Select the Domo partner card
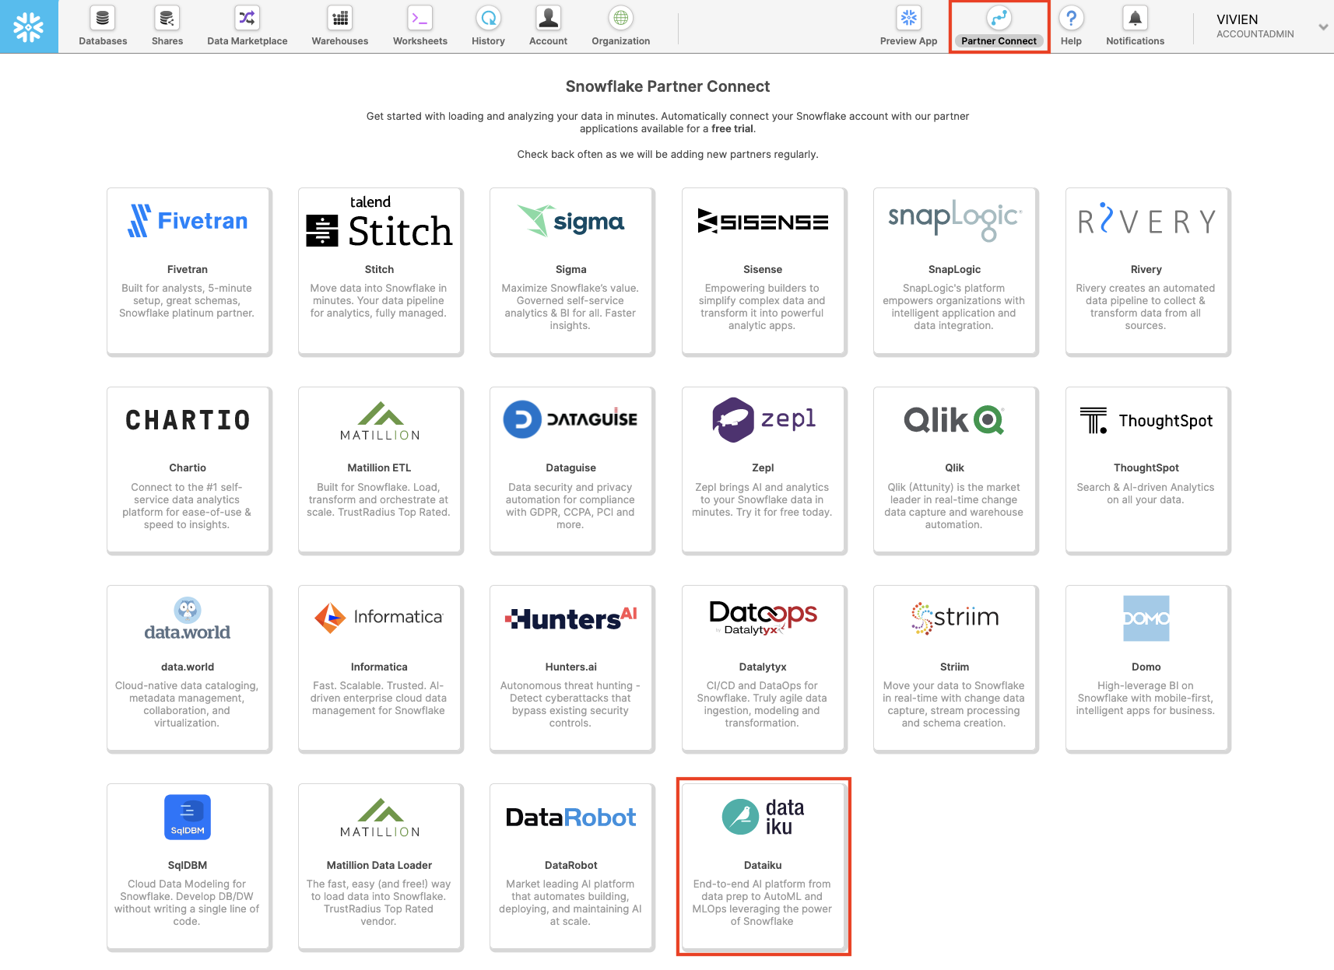The height and width of the screenshot is (970, 1334). 1146,667
